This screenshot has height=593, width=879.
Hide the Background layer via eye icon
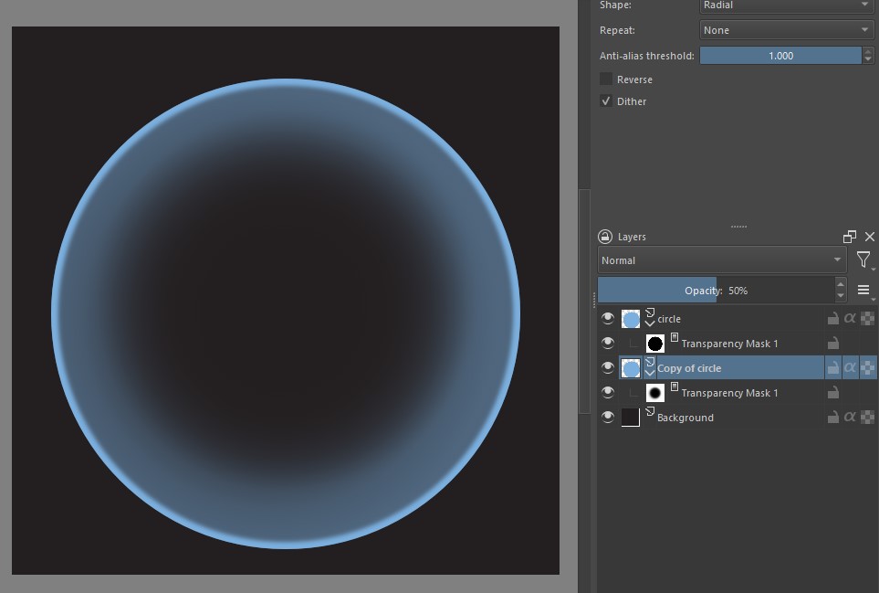[608, 418]
